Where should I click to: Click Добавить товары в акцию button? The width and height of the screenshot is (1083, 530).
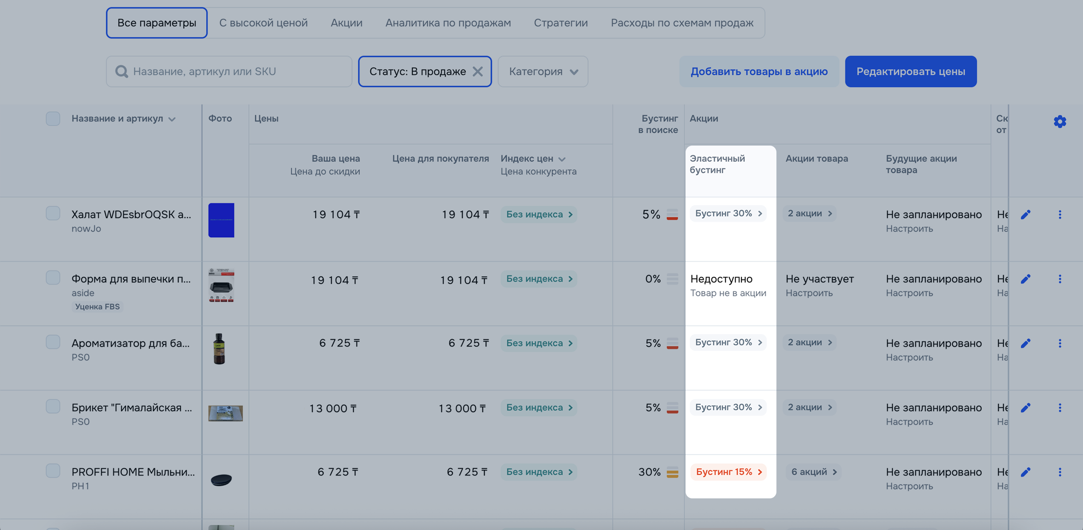(x=759, y=72)
